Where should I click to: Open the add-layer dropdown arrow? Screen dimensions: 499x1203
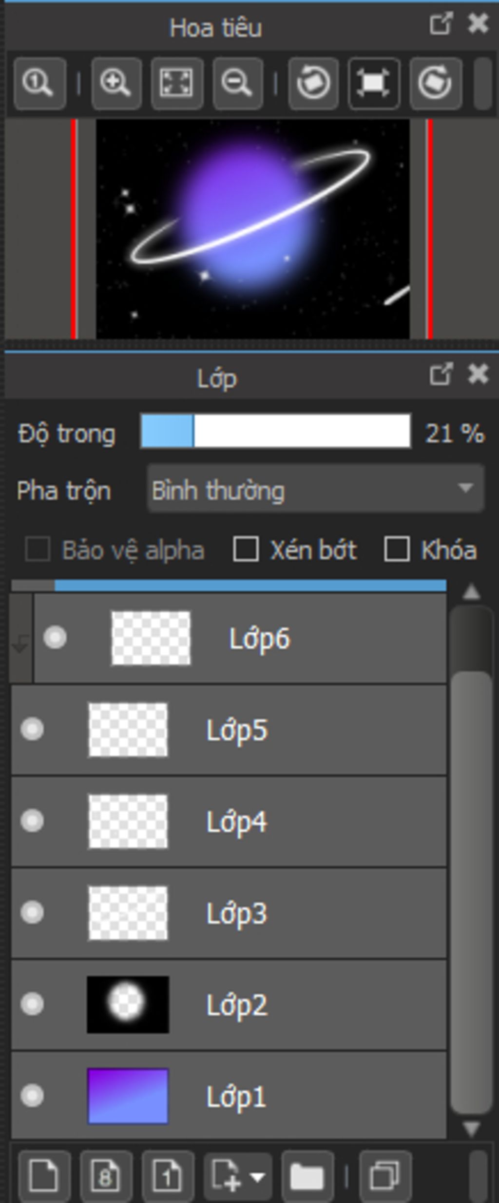coord(258,1177)
